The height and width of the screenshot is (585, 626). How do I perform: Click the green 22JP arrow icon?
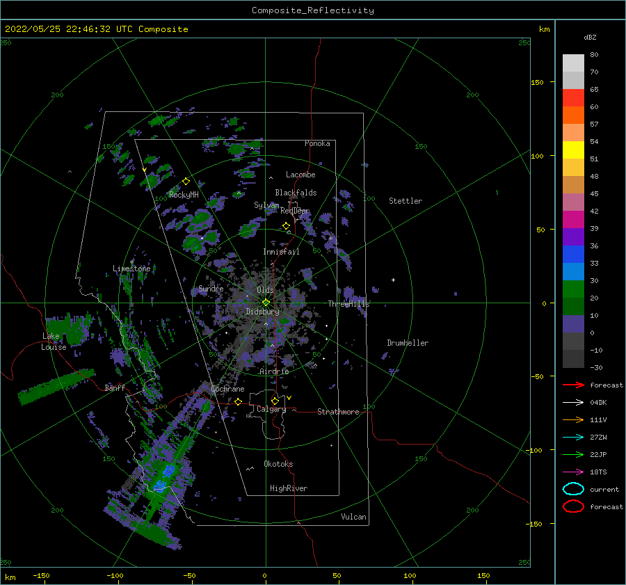(x=573, y=454)
